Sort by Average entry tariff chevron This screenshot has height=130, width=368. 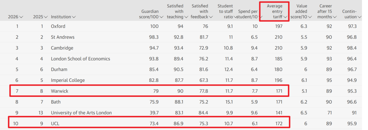(x=286, y=17)
